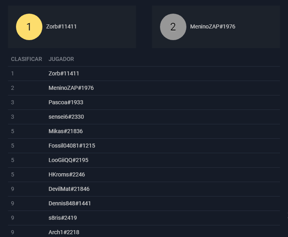Select player Fossil04081#1215
288x237 pixels.
coord(72,146)
